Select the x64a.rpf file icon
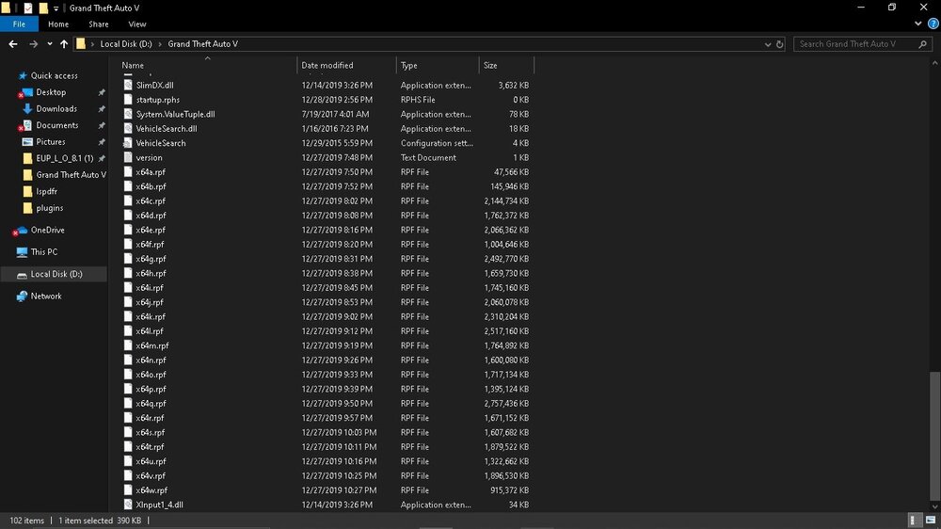The image size is (941, 529). tap(128, 171)
